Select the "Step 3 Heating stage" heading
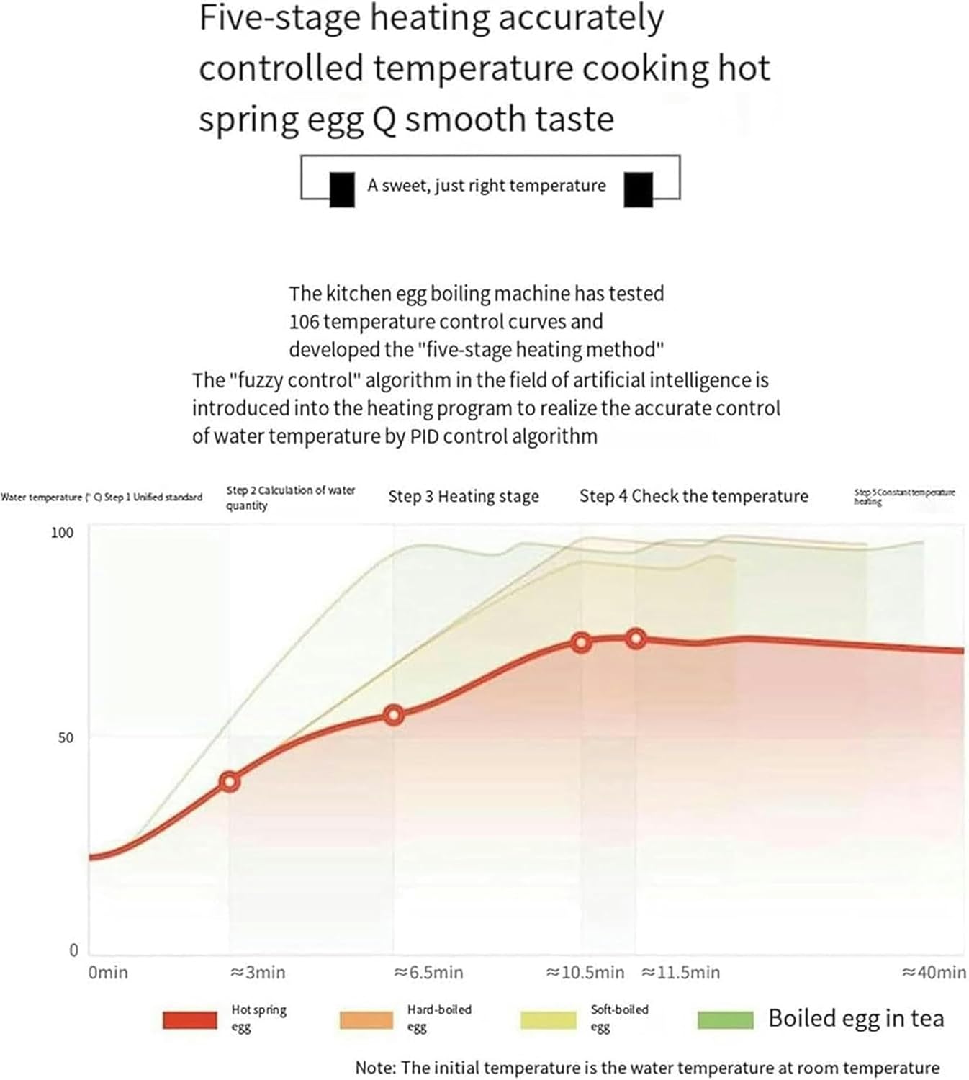969x1080 pixels. (464, 497)
